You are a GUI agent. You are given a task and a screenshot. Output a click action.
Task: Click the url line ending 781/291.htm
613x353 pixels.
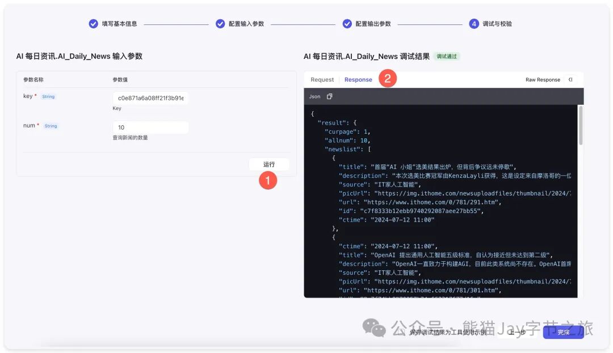click(x=420, y=202)
